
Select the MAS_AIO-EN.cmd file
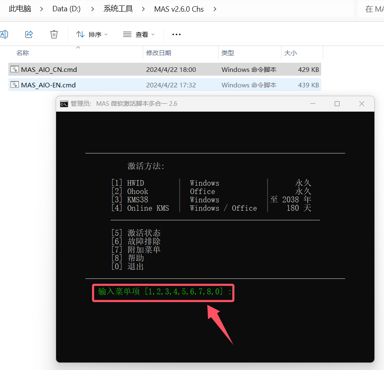click(x=165, y=85)
